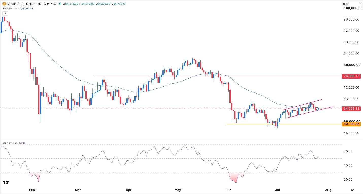Select the RSI 14 close indicator label
Screen dimensions: 363x194
point(10,143)
